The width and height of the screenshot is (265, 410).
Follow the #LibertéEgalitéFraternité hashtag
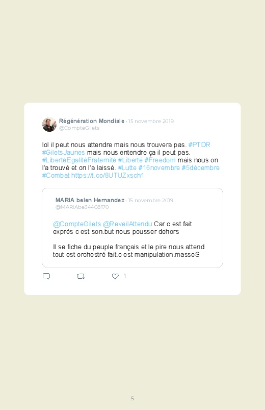click(79, 160)
